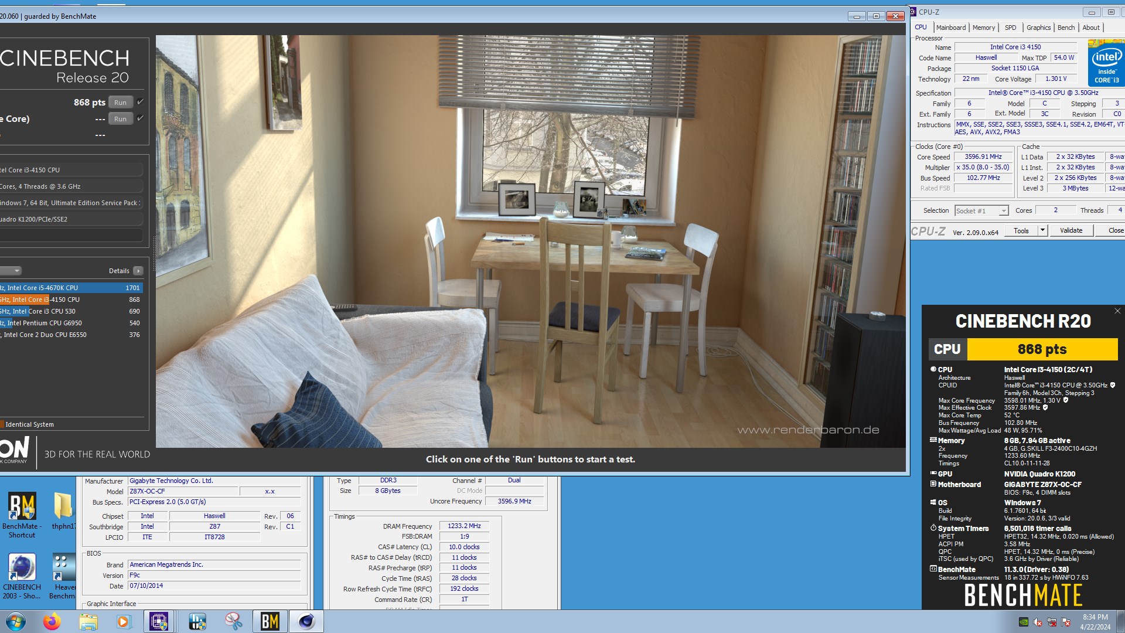Click the network tray icon

[x=1052, y=622]
